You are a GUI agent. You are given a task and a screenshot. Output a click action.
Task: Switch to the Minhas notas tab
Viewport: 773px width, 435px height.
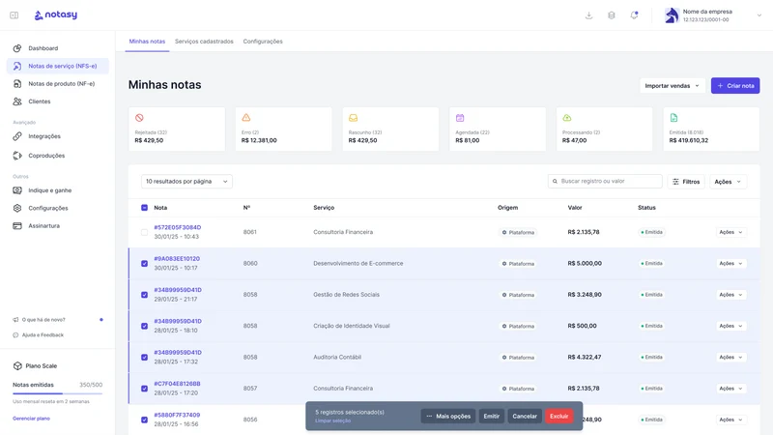147,42
